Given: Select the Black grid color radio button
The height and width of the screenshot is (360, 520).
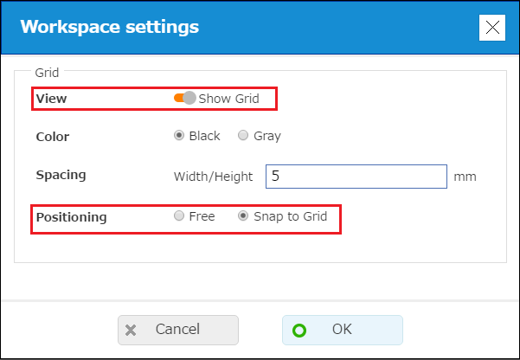Looking at the screenshot, I should point(179,136).
